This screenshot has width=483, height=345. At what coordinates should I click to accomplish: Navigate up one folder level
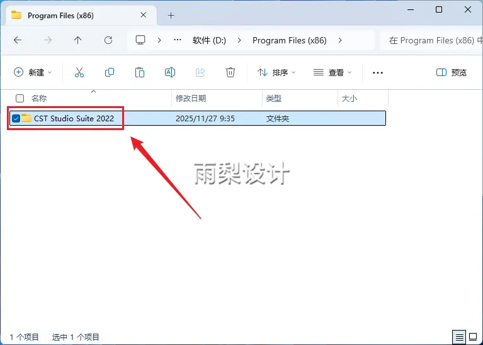coord(78,40)
